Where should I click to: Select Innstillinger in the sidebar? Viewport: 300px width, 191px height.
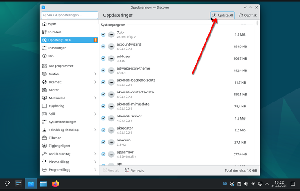57,48
